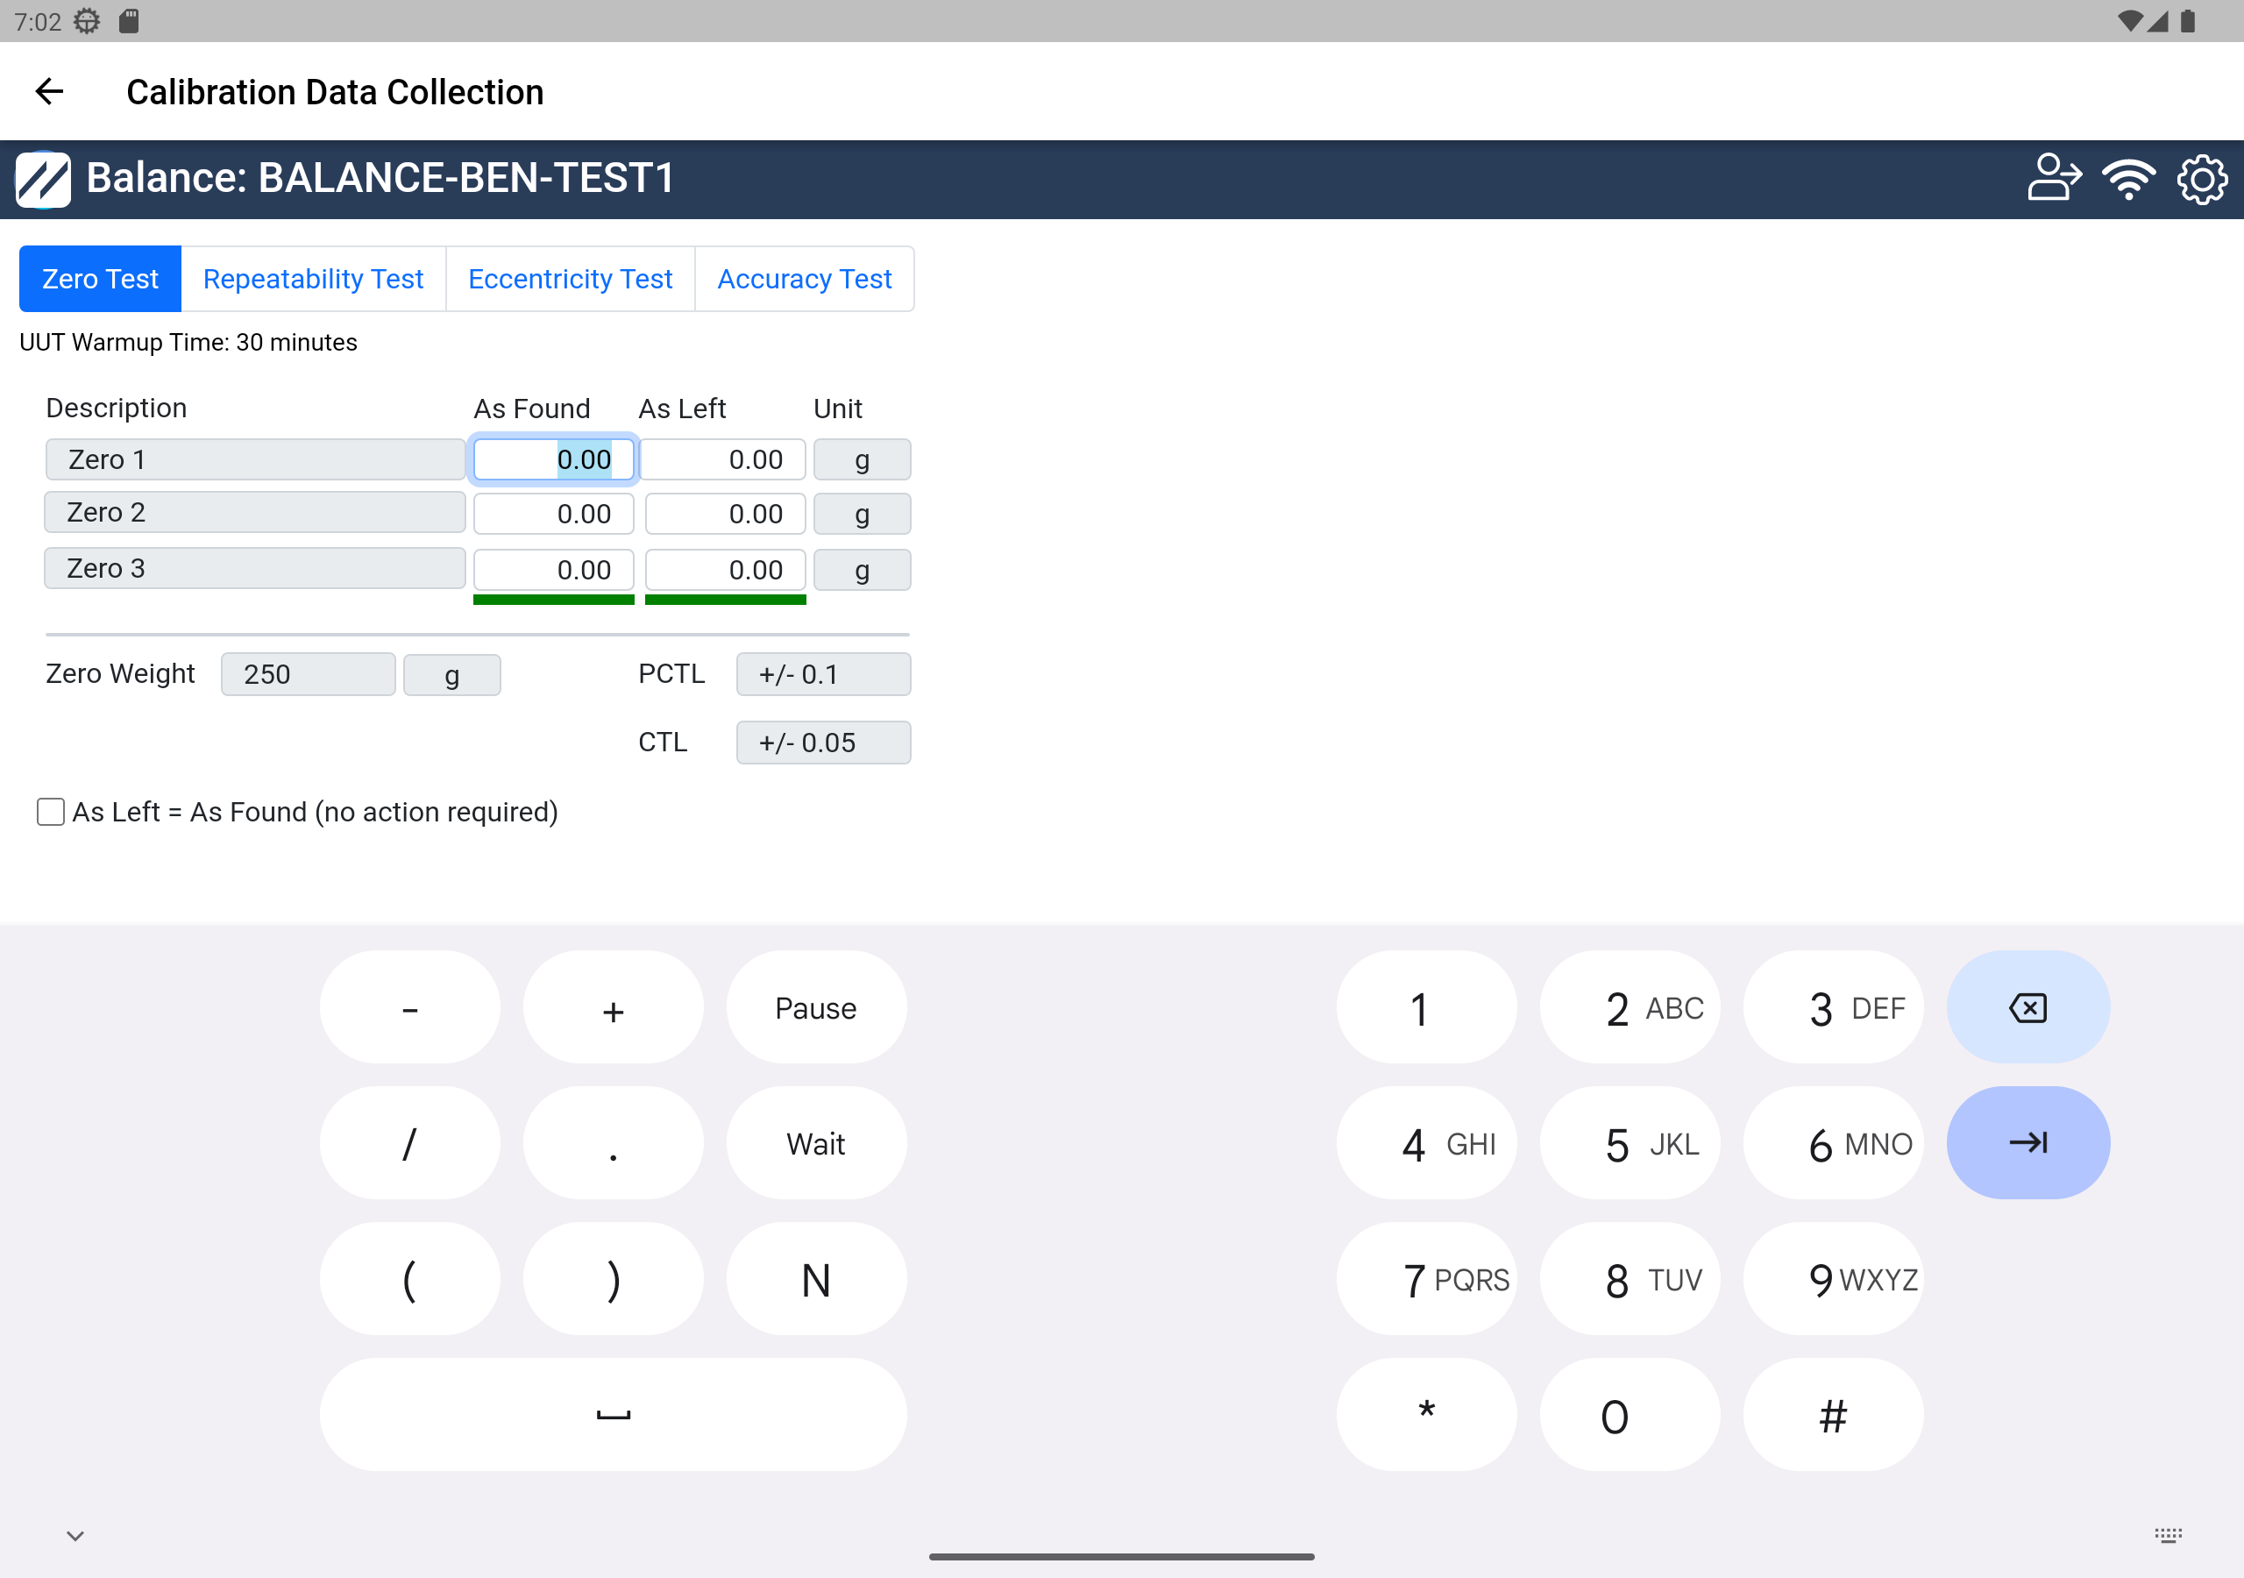
Task: Click the Zero 1 description field
Action: 255,459
